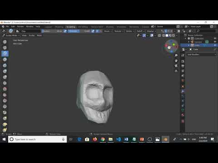Click the brush Radius value field
This screenshot has width=218, height=163.
[52, 31]
